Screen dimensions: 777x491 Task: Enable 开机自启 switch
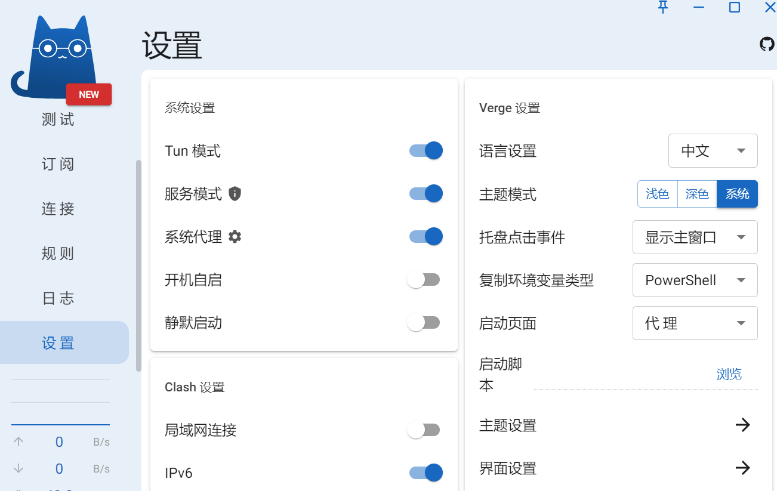424,280
